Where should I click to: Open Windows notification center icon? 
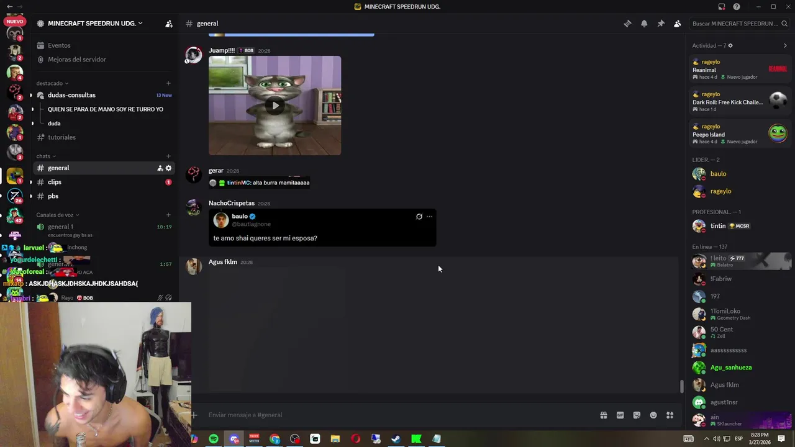point(781,439)
